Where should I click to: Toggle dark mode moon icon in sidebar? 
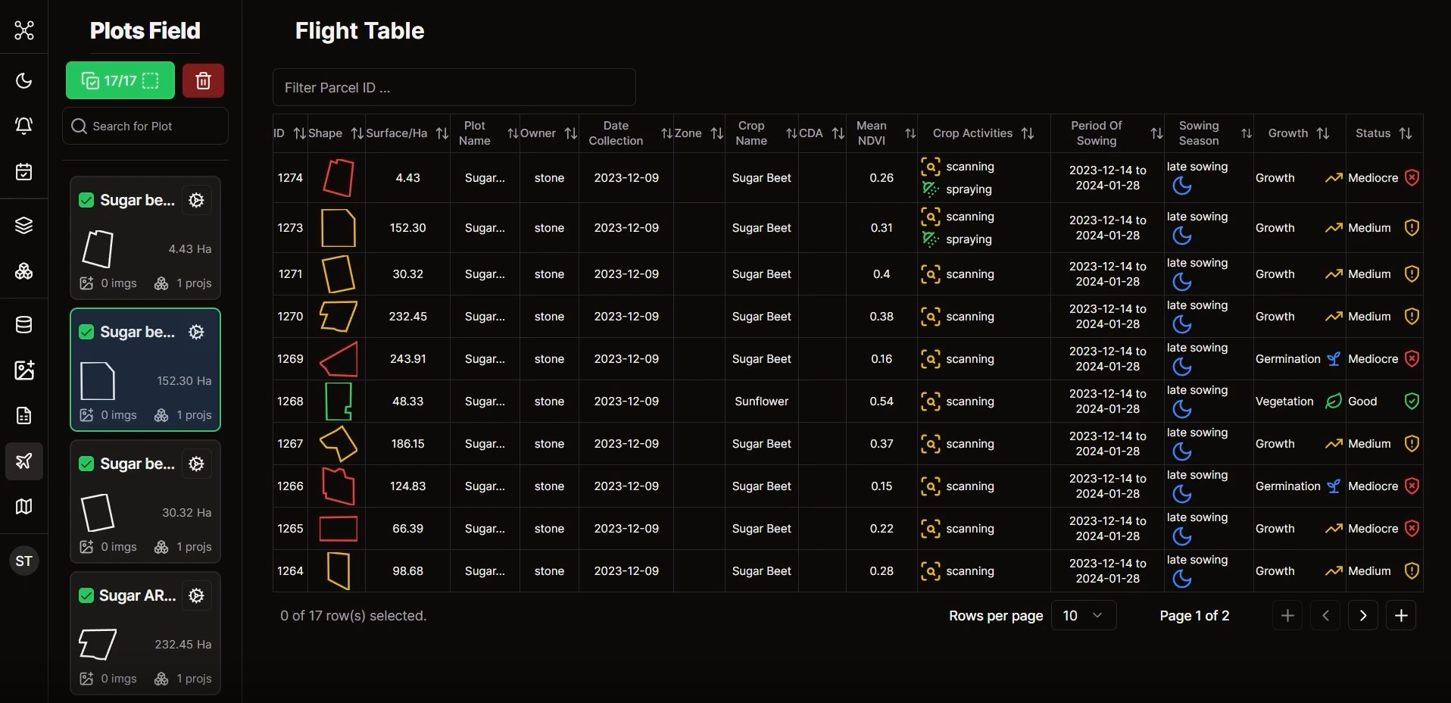point(24,80)
